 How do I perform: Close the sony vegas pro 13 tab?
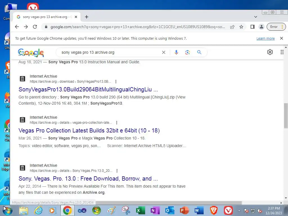(x=76, y=17)
